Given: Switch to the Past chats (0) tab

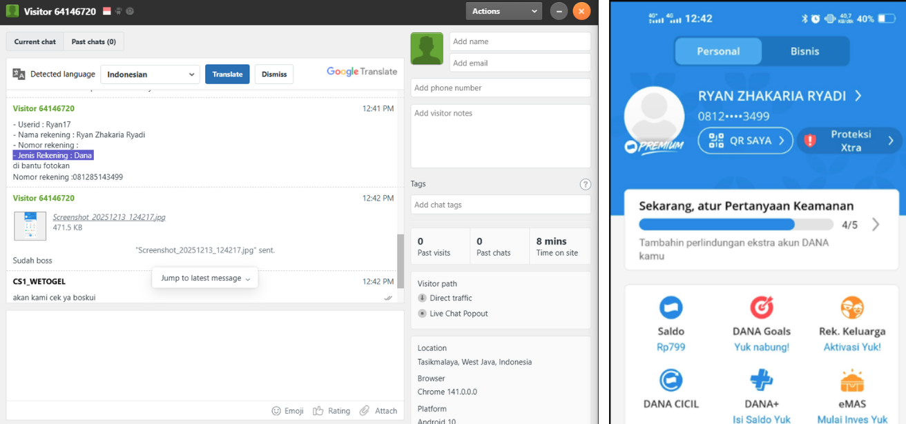Looking at the screenshot, I should (93, 41).
